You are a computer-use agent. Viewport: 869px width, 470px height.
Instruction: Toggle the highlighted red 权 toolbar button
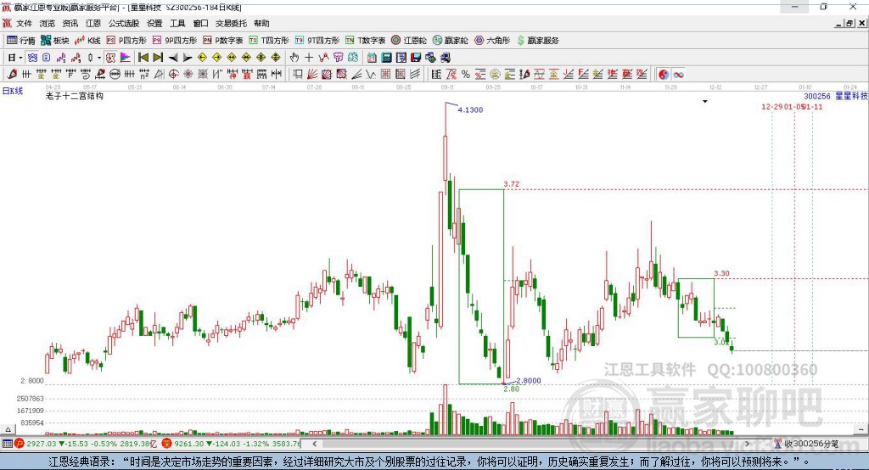pos(111,58)
